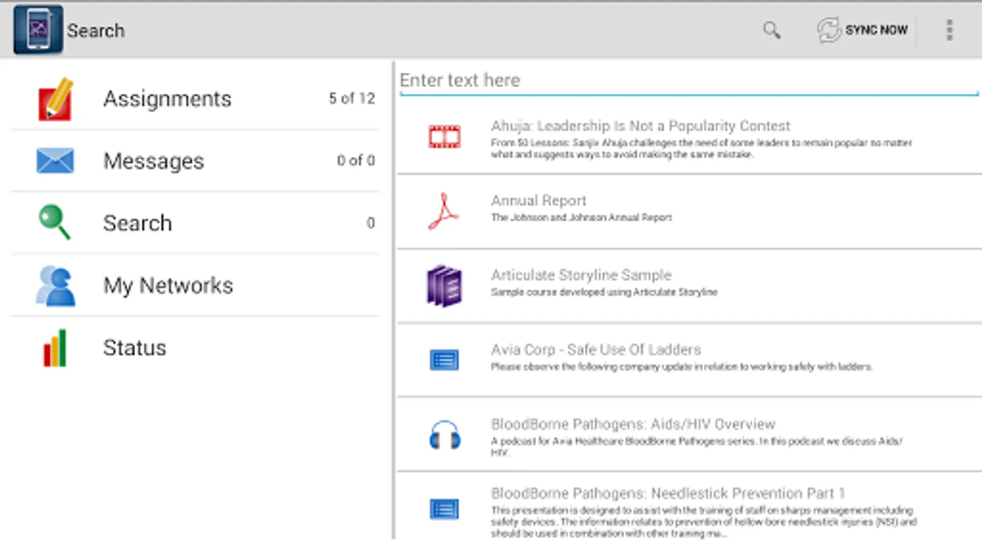Image resolution: width=982 pixels, height=541 pixels.
Task: Select Messages in the sidebar
Action: click(154, 161)
